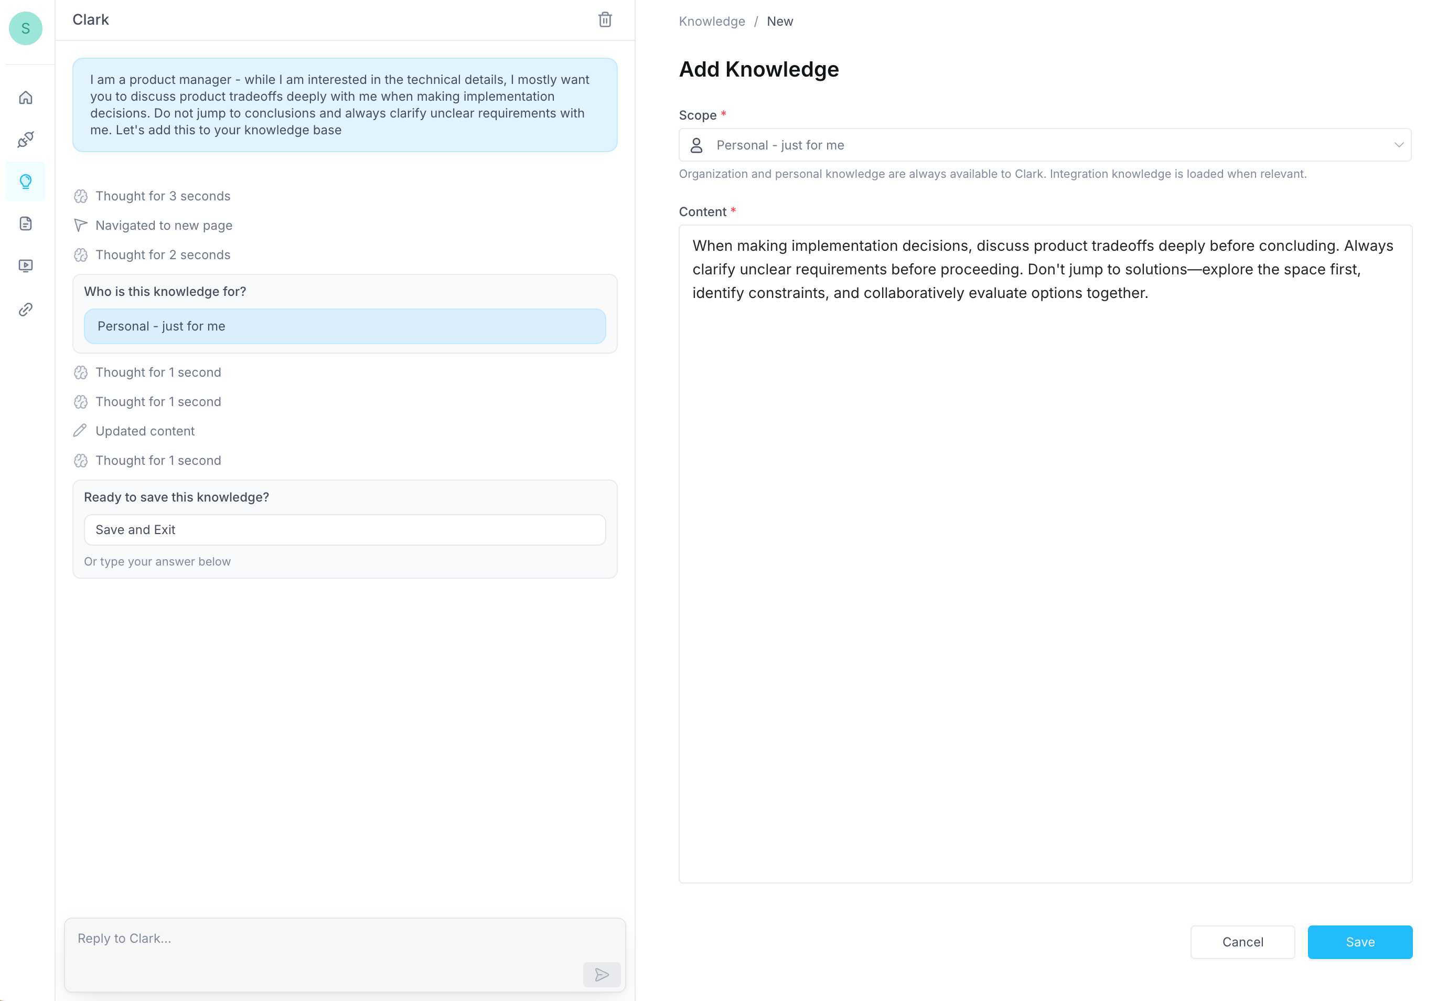Open the Integrations plug icon in sidebar
The height and width of the screenshot is (1001, 1437).
point(26,139)
